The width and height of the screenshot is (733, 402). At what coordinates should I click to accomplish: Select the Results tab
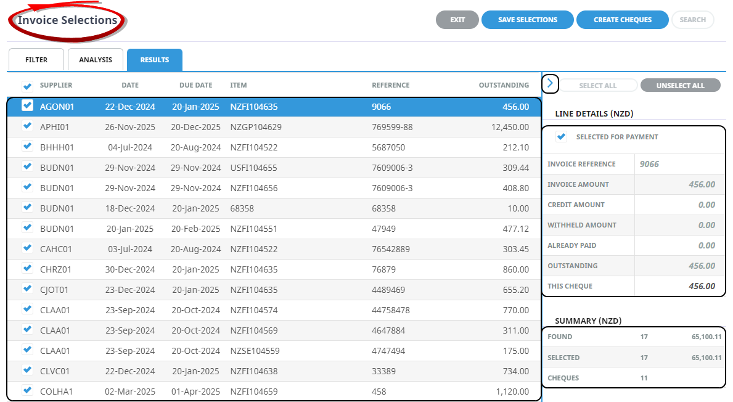point(154,60)
